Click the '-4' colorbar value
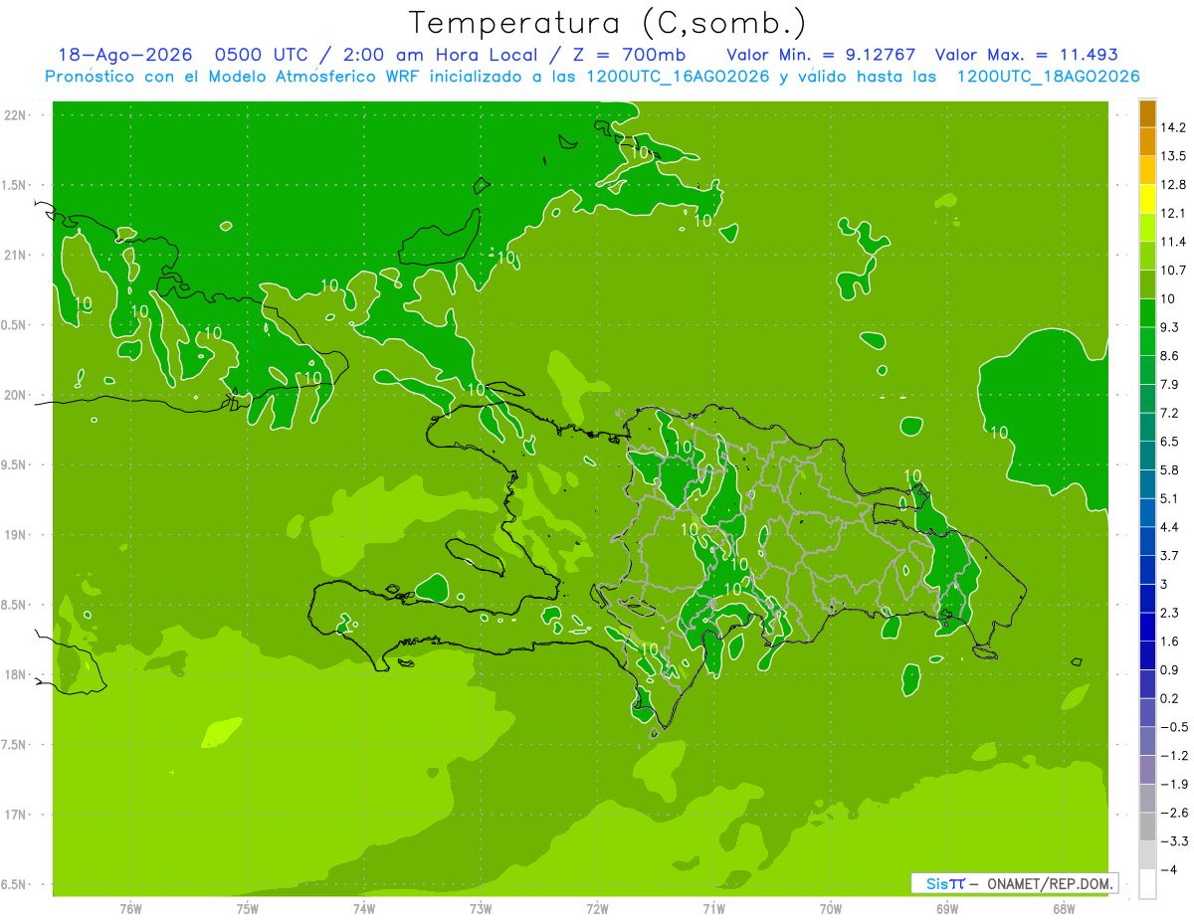The image size is (1194, 922). tap(1169, 870)
